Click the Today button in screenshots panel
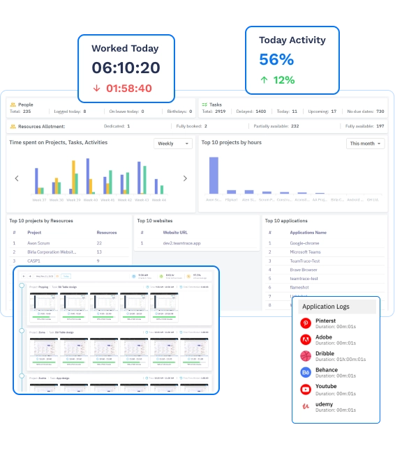The width and height of the screenshot is (395, 455). coord(66,276)
